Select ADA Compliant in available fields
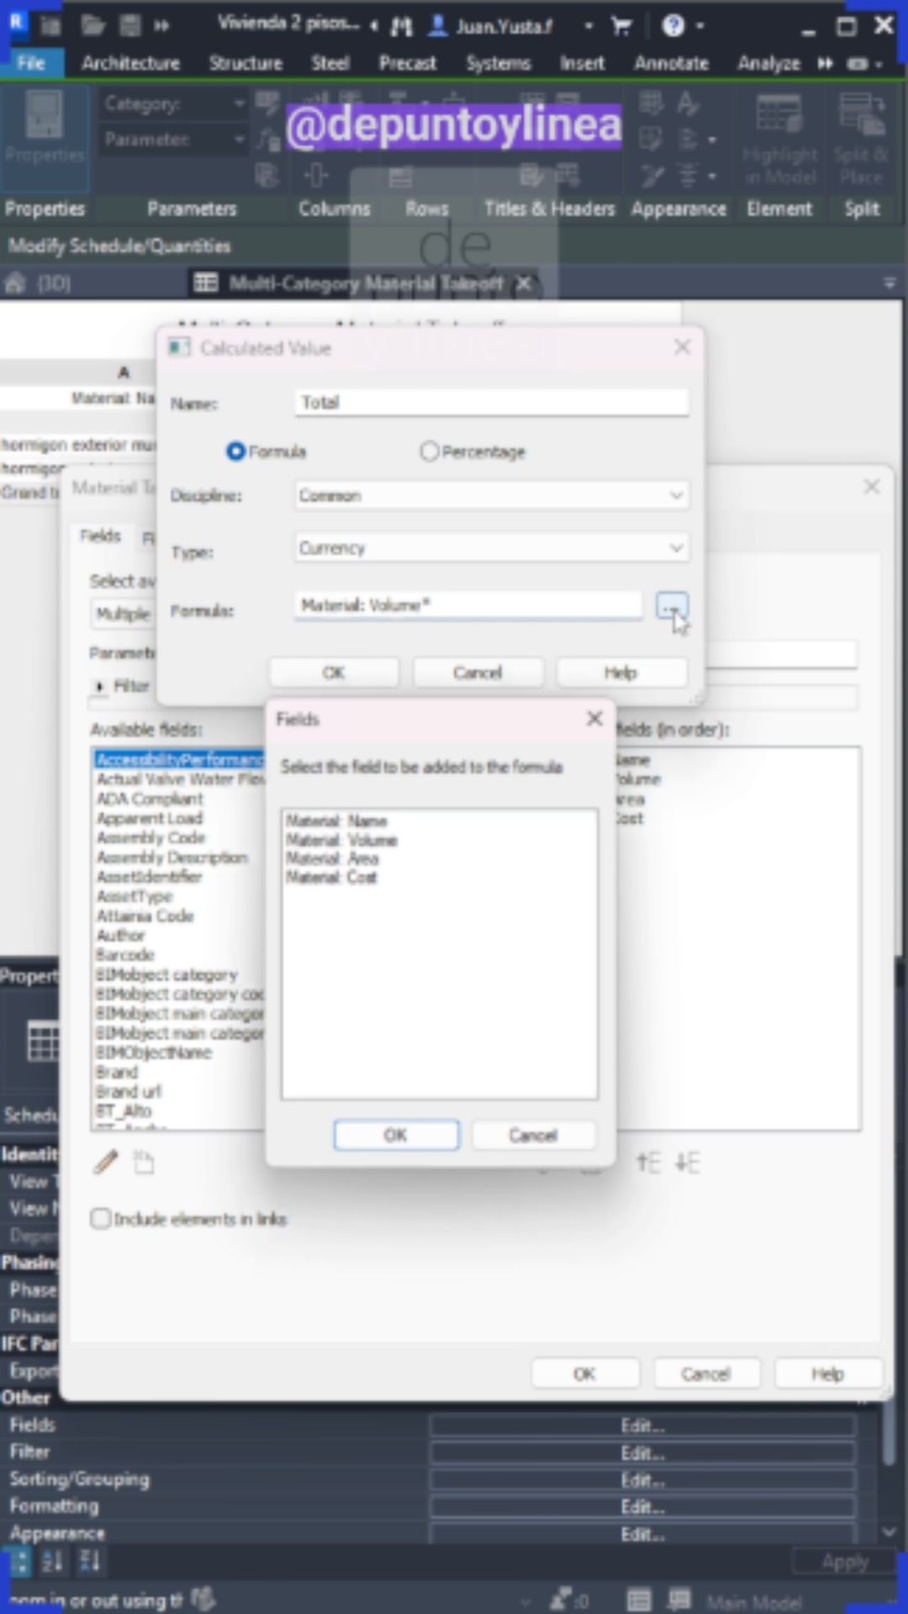The width and height of the screenshot is (908, 1614). 150,799
